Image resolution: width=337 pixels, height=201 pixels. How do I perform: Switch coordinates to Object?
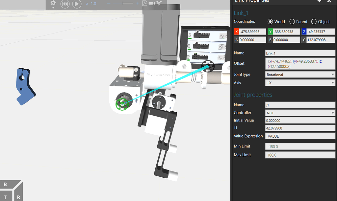click(314, 22)
